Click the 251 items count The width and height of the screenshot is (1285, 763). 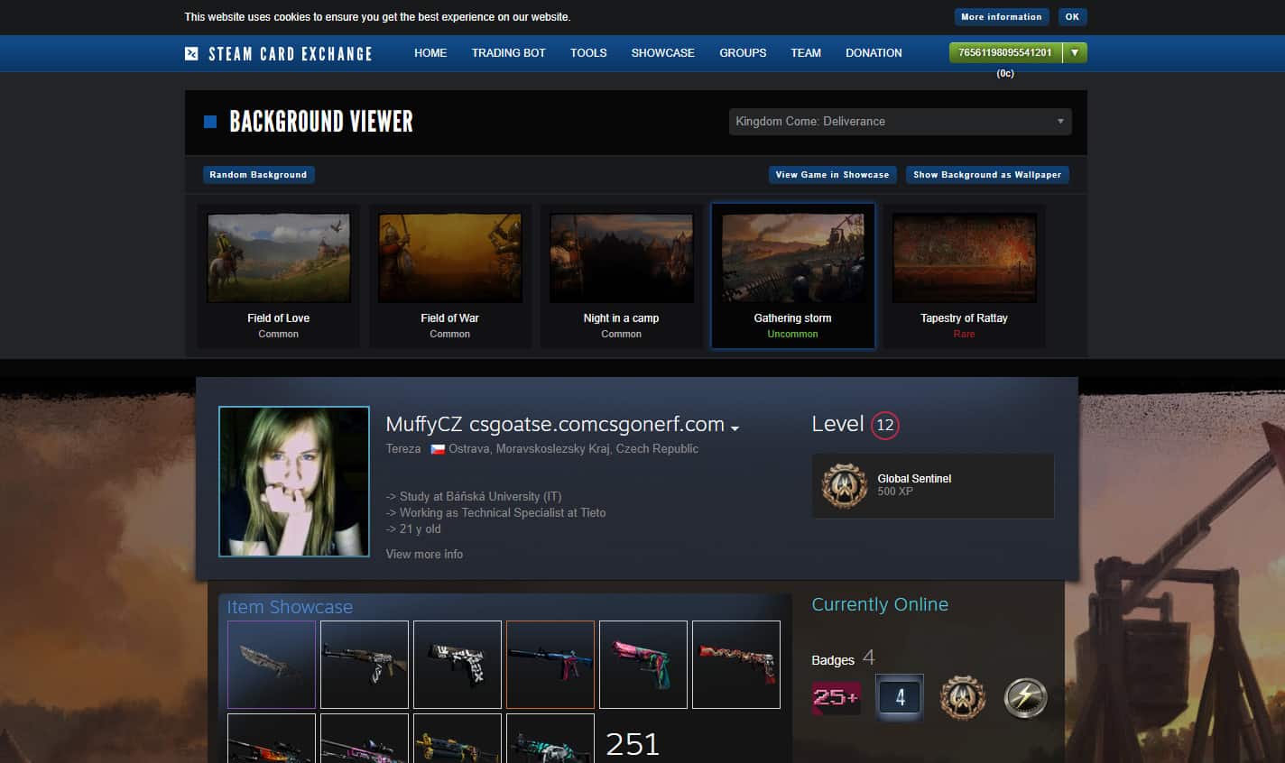[x=633, y=744]
